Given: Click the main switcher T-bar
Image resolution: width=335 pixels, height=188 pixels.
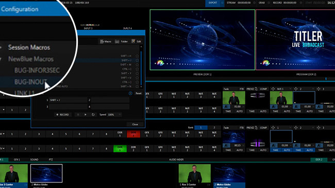Looking at the screenshot, I should click(258, 144).
